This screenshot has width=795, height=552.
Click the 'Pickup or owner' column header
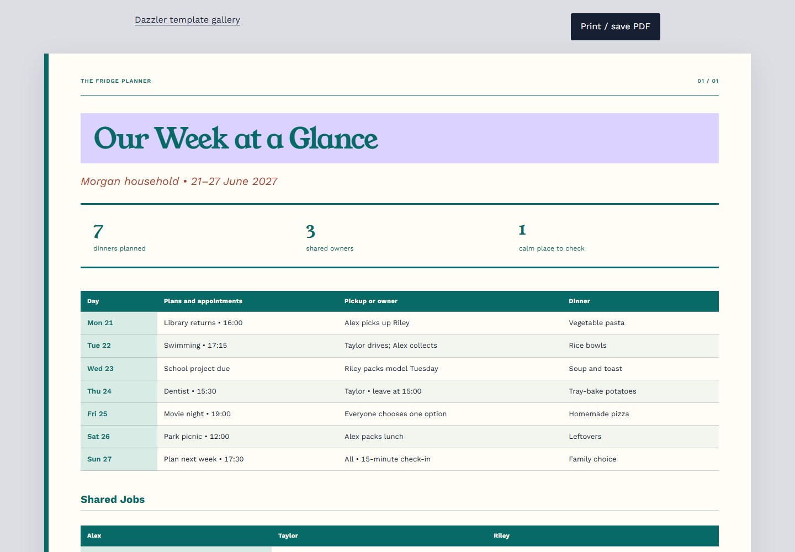[450, 301]
